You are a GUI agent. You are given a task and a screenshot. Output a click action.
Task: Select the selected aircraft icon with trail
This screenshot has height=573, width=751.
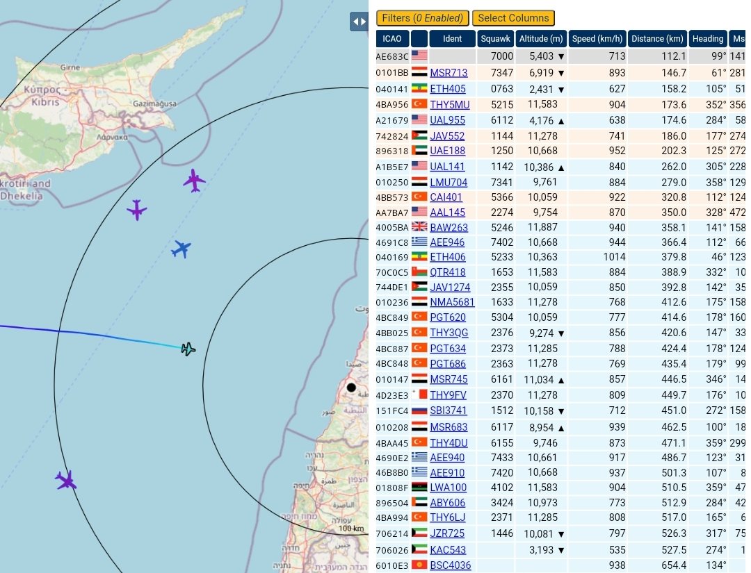coord(188,349)
